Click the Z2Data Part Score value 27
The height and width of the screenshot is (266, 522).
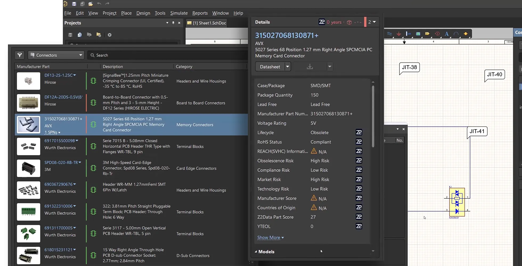[x=313, y=217]
